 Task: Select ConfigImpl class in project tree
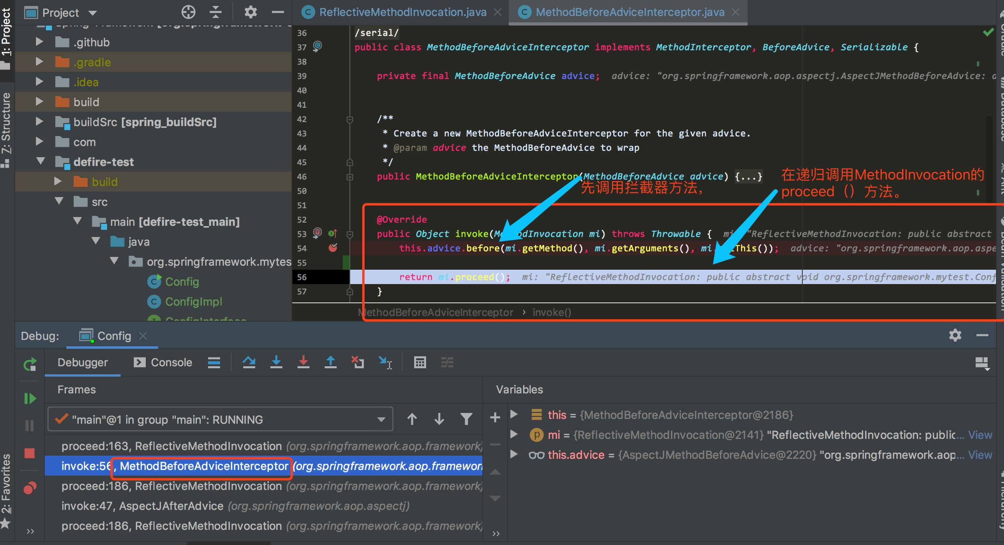pos(193,302)
